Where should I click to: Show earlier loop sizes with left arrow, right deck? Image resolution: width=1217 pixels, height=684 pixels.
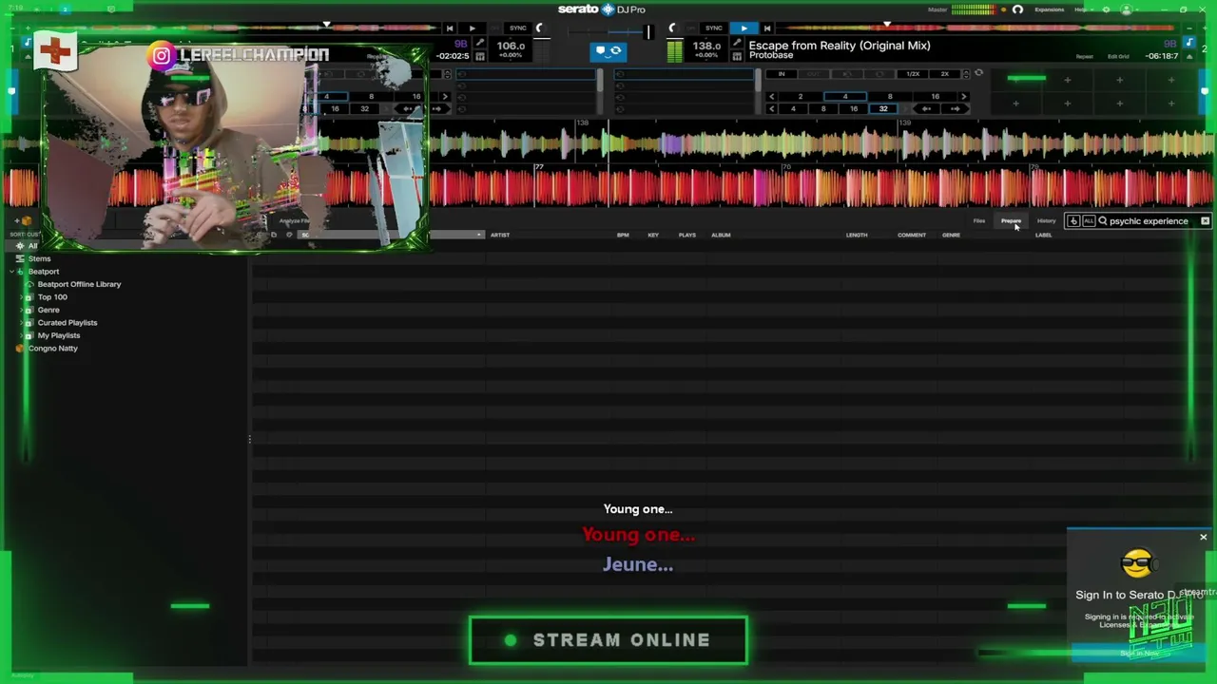pos(771,96)
